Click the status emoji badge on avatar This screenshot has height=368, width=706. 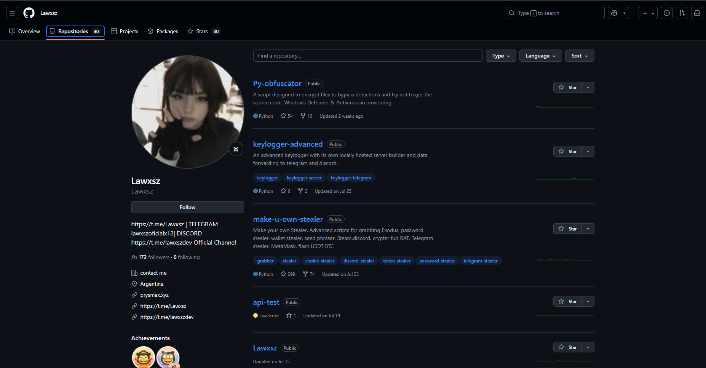(236, 149)
